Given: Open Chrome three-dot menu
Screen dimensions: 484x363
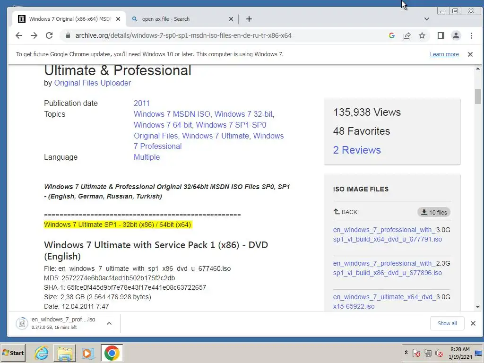Looking at the screenshot, I should (x=471, y=35).
